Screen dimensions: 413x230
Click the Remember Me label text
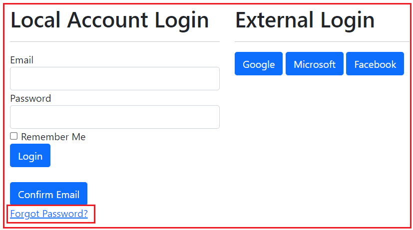point(53,137)
